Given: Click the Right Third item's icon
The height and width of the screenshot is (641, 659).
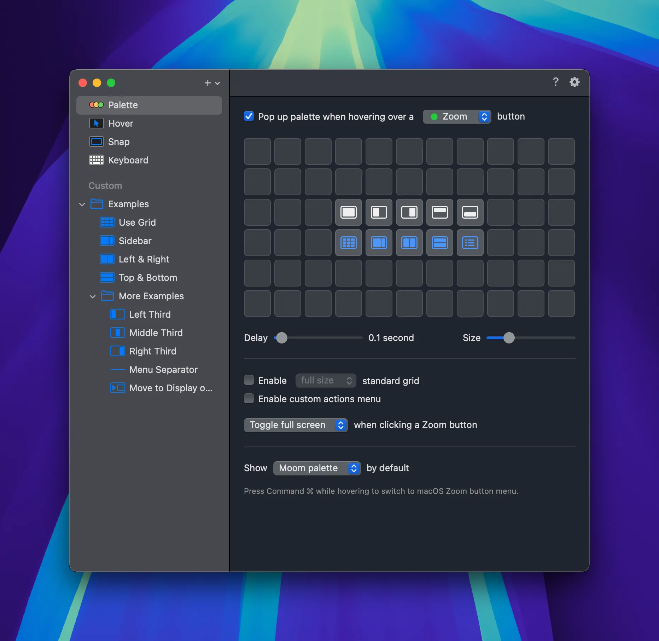Looking at the screenshot, I should (x=118, y=351).
